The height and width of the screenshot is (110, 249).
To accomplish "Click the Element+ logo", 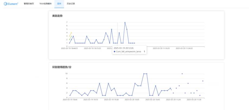I will coord(11,4).
